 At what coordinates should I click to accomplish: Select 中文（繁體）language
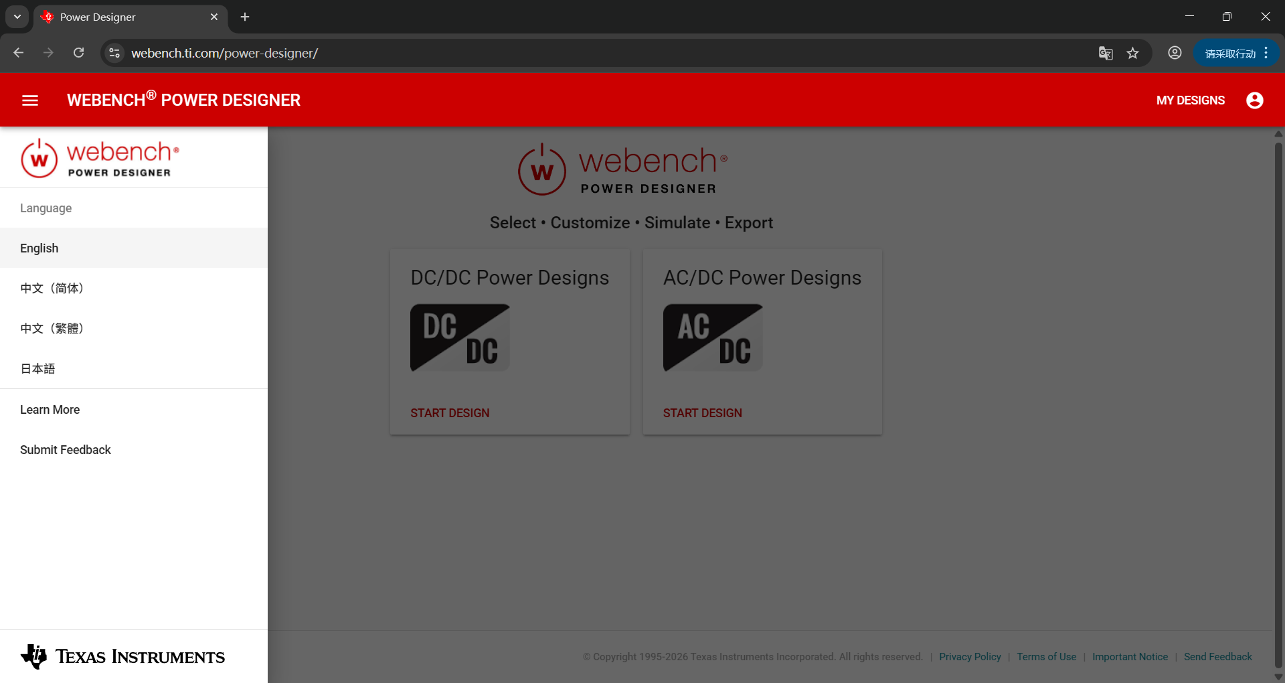click(134, 328)
